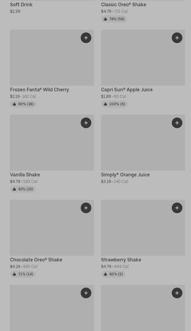Add Frozen Fanta Wild Cherry to cart

click(x=86, y=38)
